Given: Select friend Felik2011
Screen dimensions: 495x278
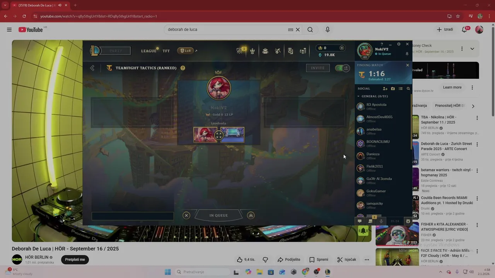Looking at the screenshot, I should (x=383, y=168).
